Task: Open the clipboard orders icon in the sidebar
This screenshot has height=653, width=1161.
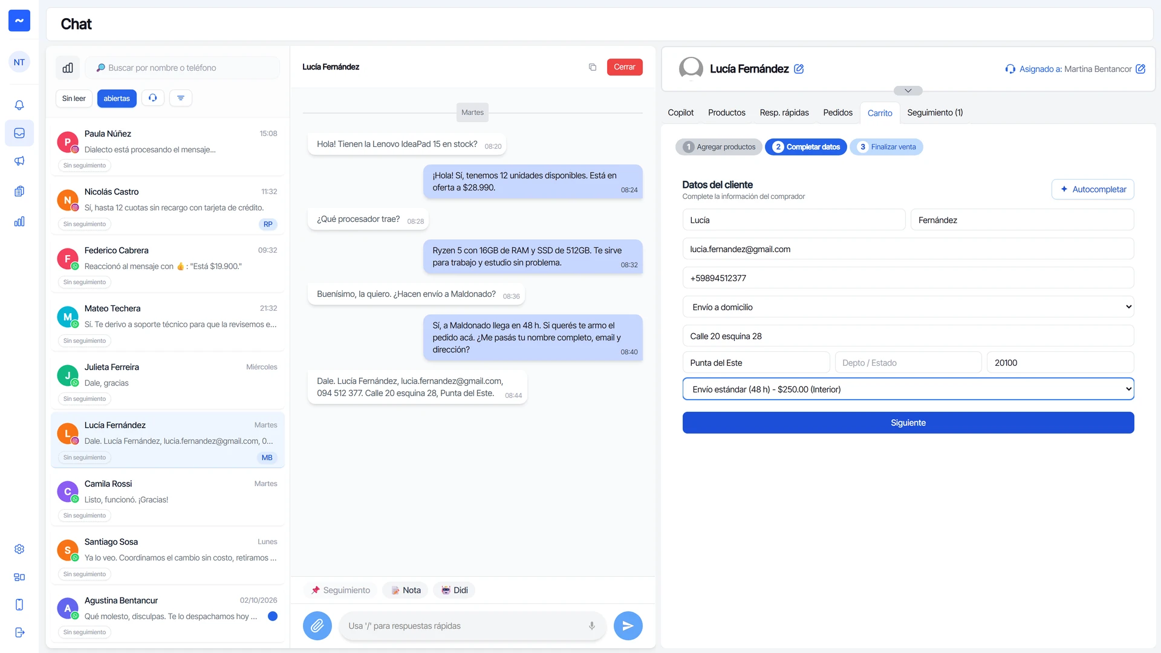Action: tap(19, 191)
